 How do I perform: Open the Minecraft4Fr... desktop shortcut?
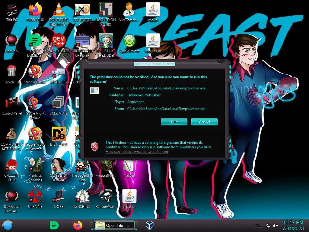click(106, 168)
